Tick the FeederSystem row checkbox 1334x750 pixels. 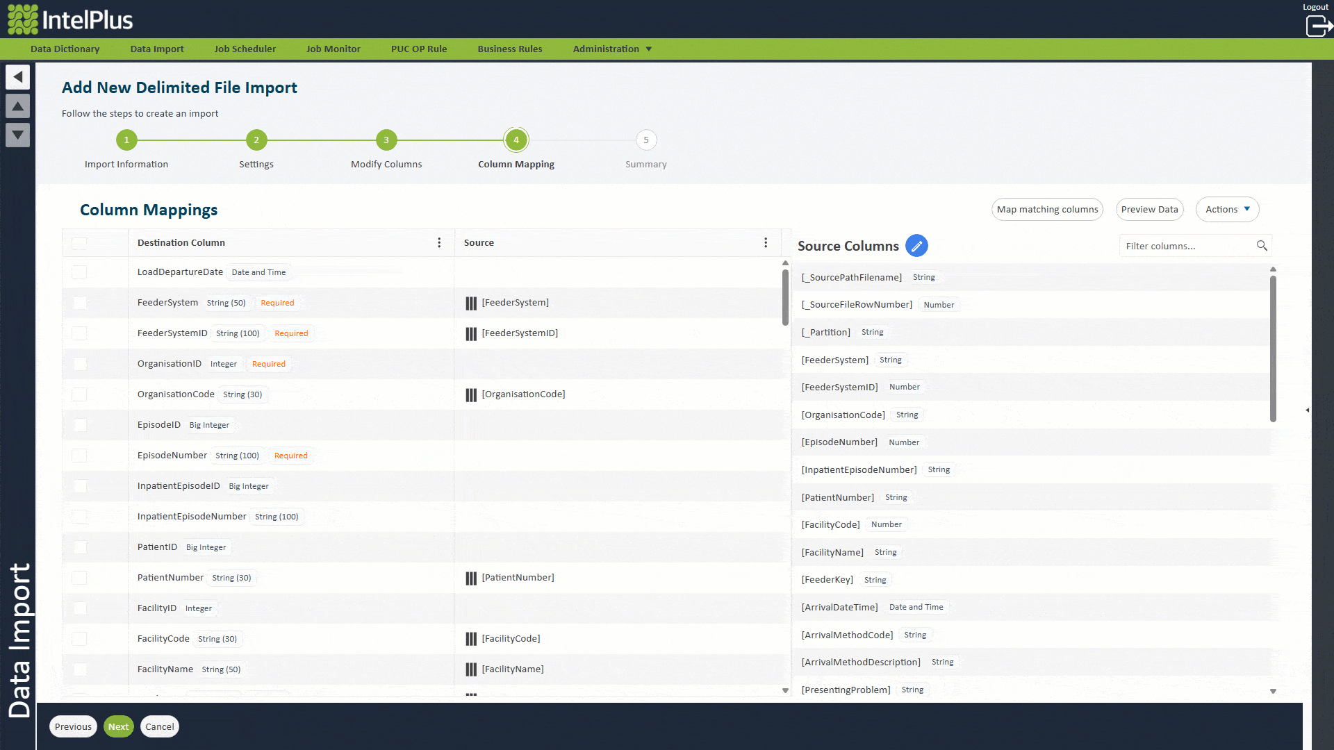80,303
